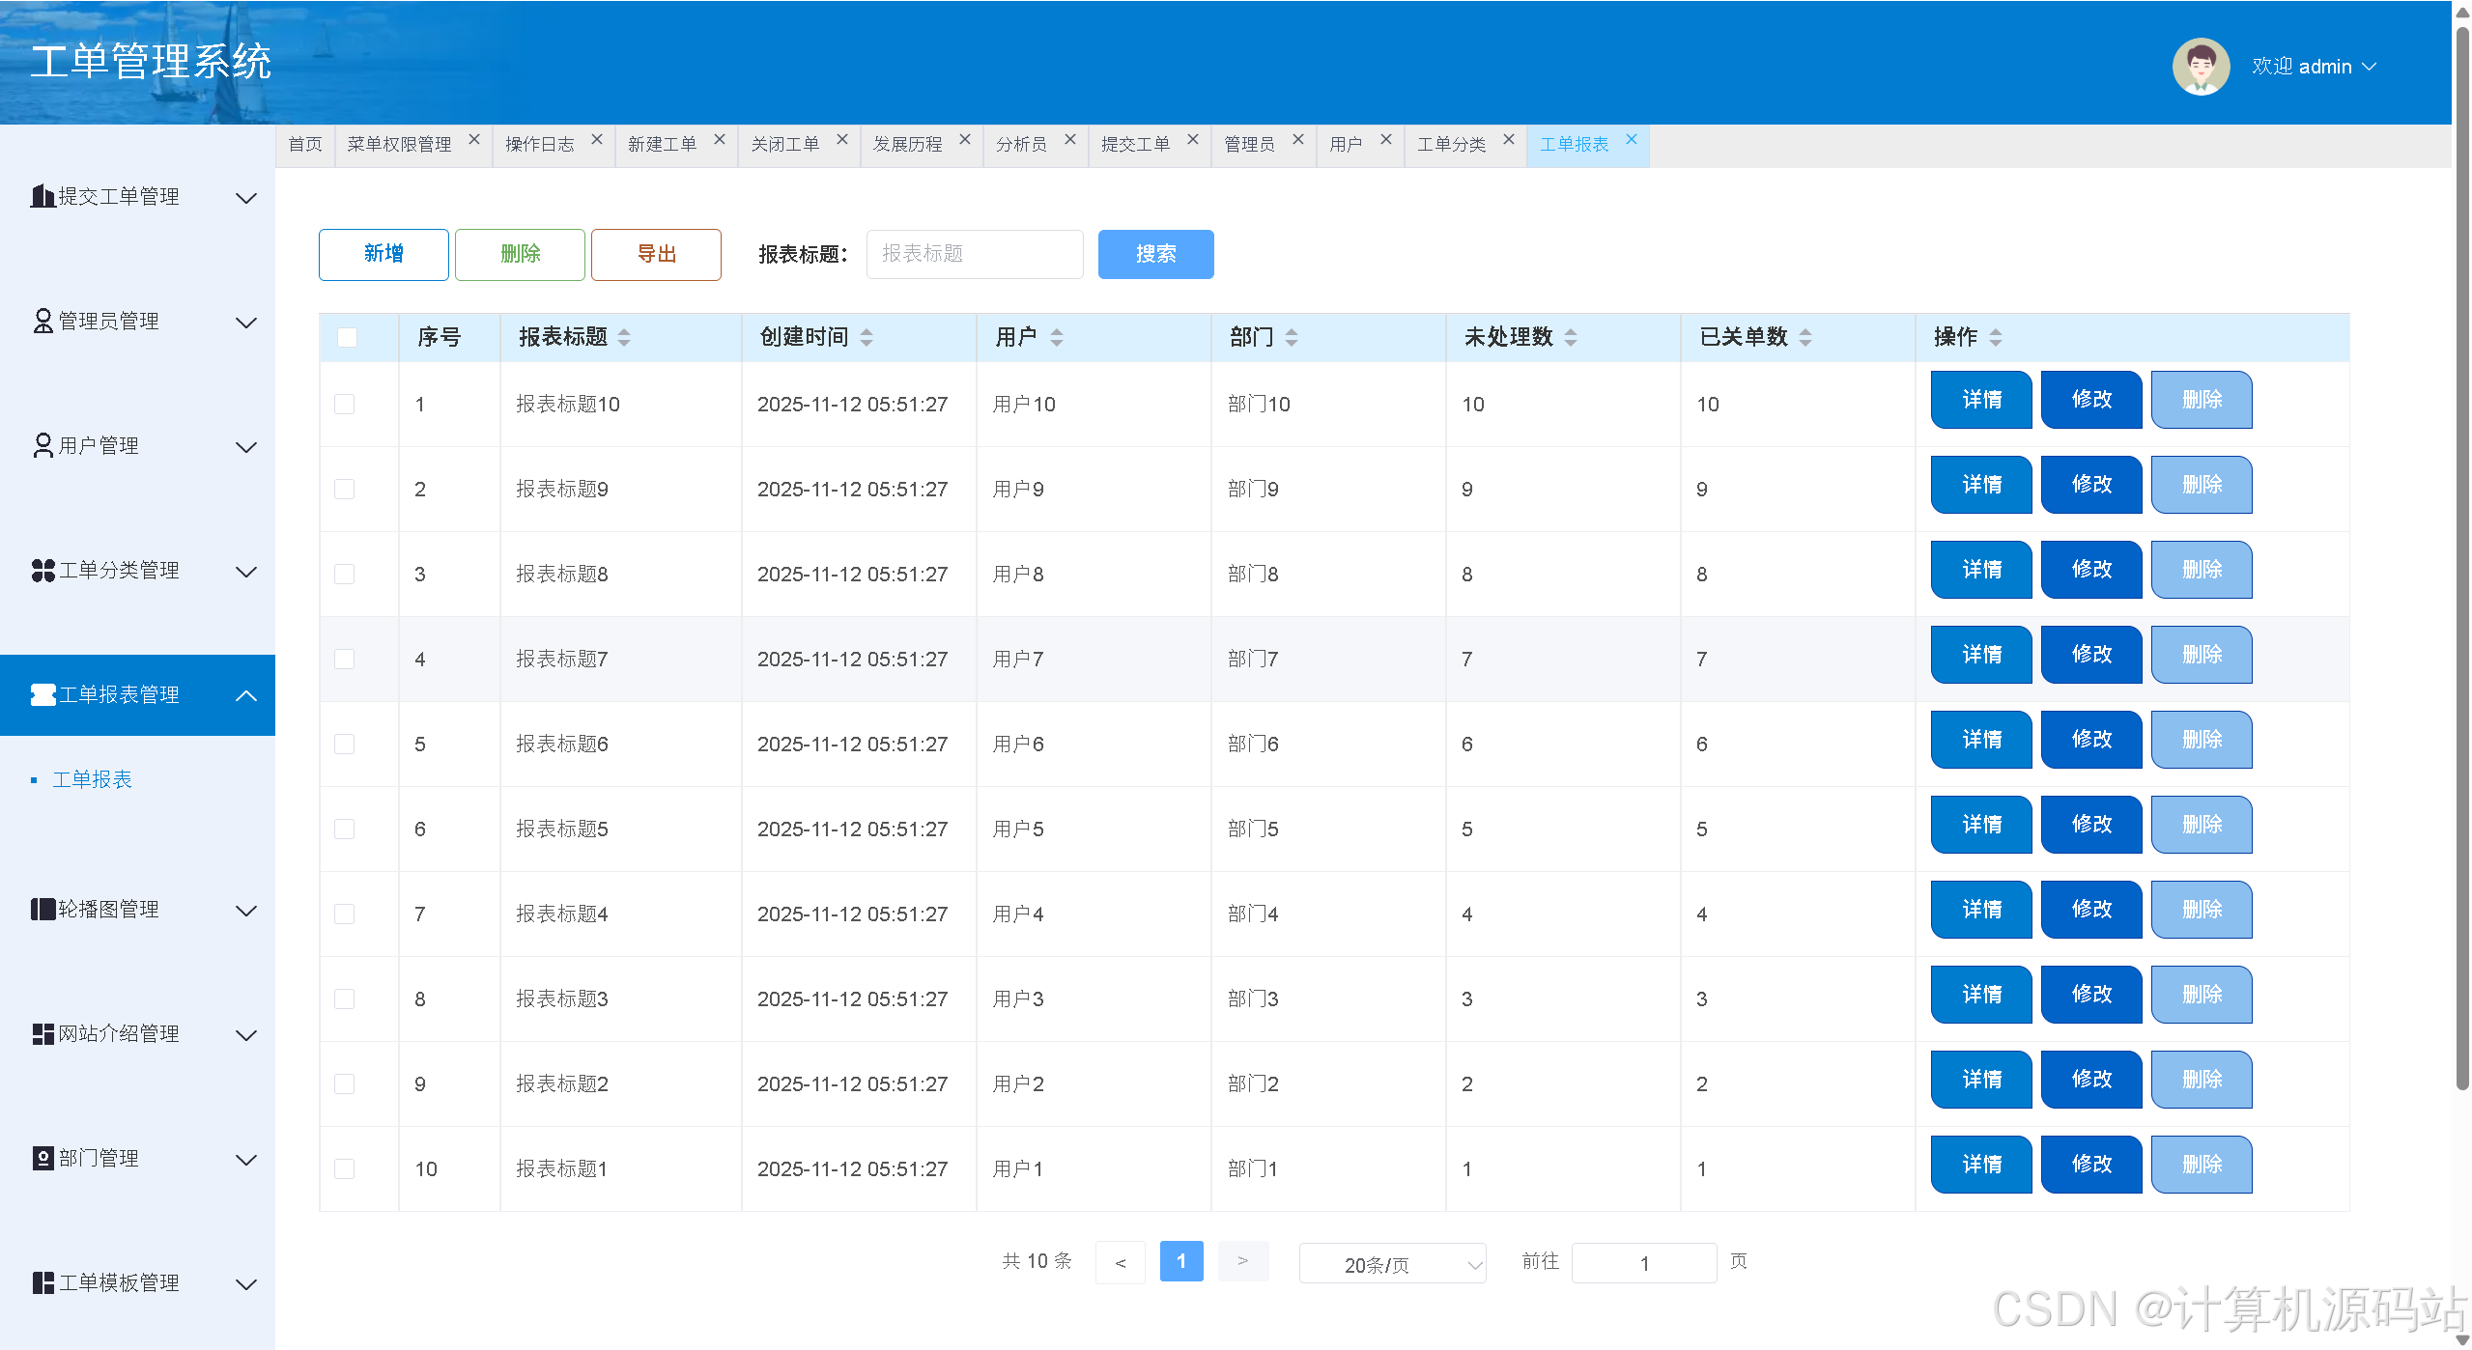2472x1350 pixels.
Task: Click 详情 for 报表标题9 row
Action: coord(1980,485)
